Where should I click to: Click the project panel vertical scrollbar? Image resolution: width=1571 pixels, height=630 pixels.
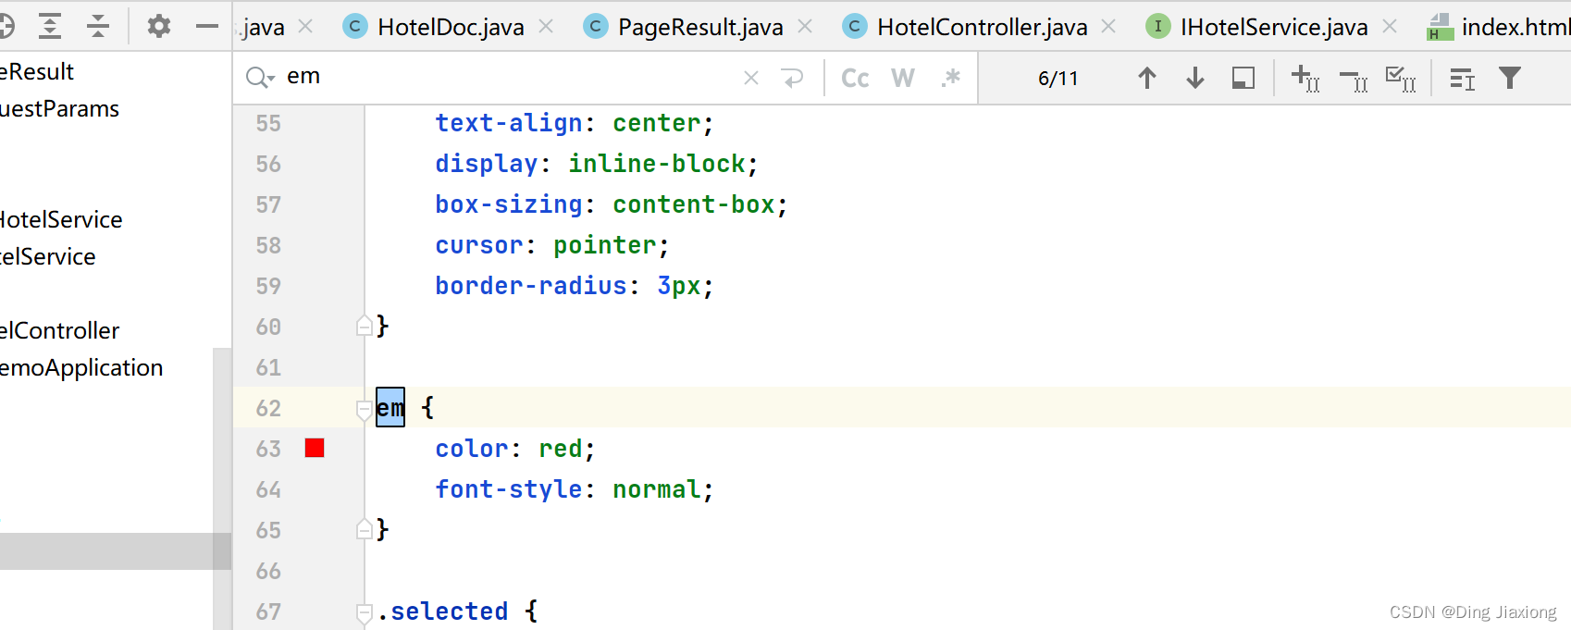click(222, 488)
